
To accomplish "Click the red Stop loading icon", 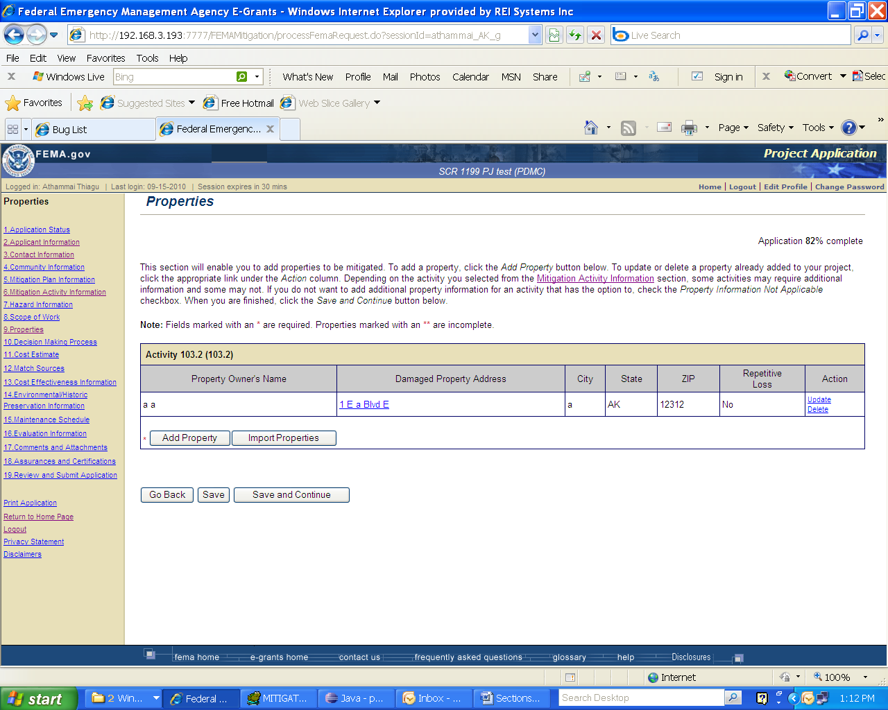I will coord(596,35).
